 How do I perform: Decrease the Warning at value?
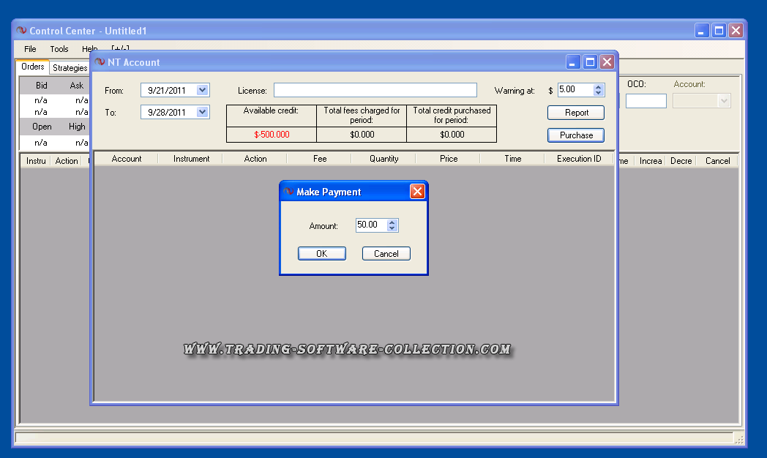599,93
